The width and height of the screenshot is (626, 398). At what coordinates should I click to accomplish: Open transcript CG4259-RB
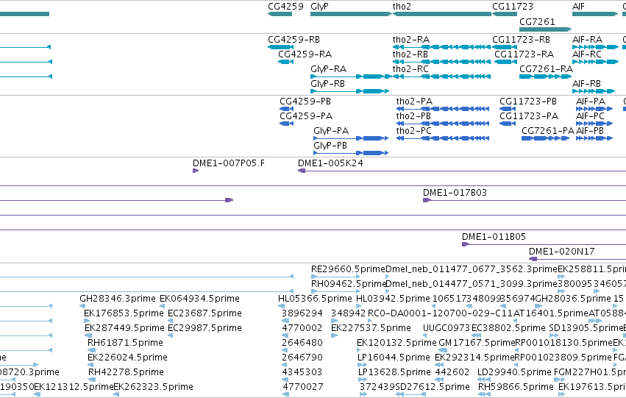click(280, 47)
